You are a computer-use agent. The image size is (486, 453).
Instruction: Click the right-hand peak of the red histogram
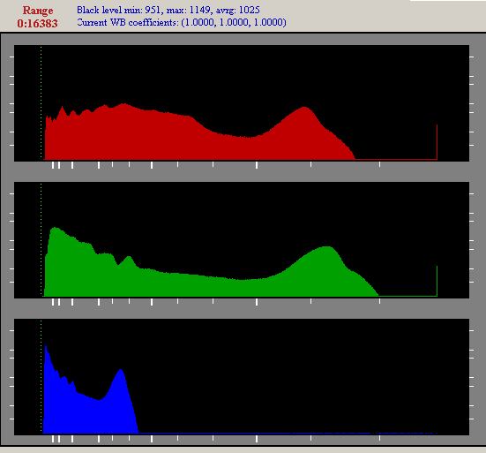(x=304, y=109)
